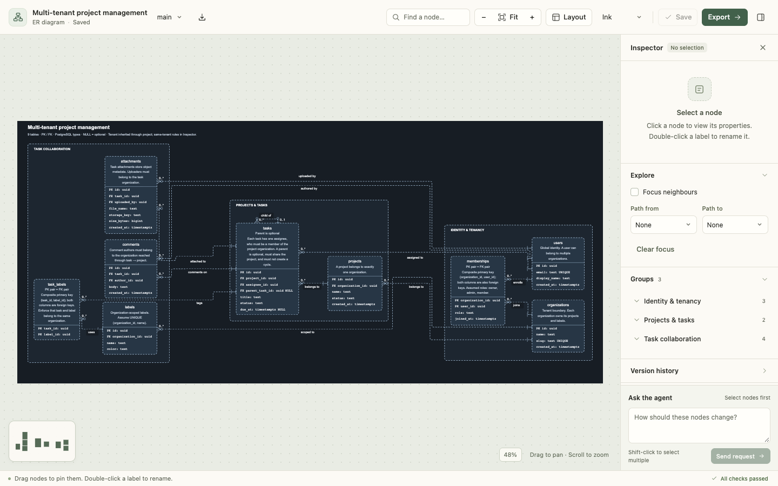The width and height of the screenshot is (778, 486).
Task: Click Send request button
Action: click(740, 456)
